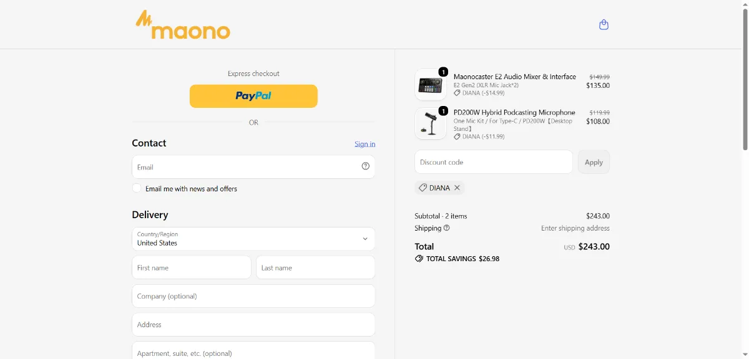Click the Subtotal · 2 items label
749x359 pixels.
click(441, 216)
